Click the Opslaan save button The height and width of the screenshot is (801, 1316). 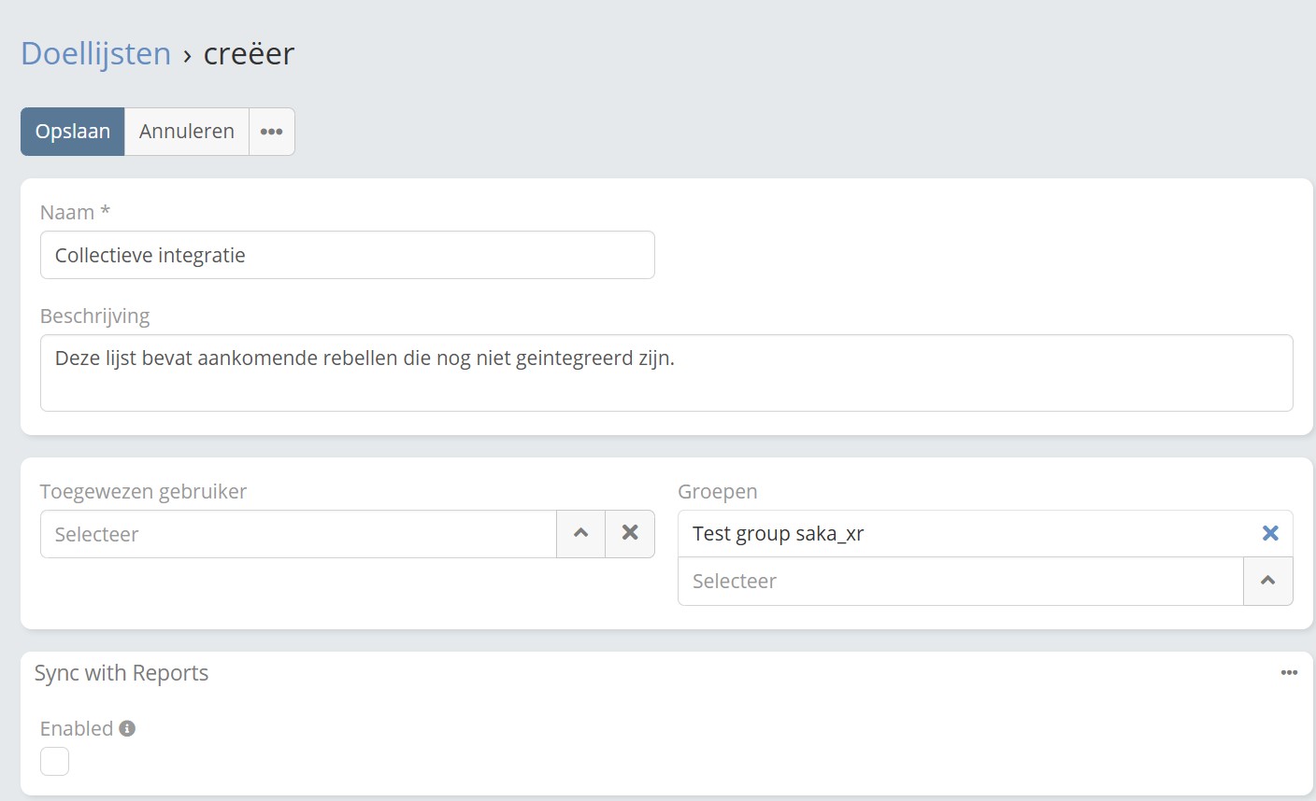(x=73, y=132)
